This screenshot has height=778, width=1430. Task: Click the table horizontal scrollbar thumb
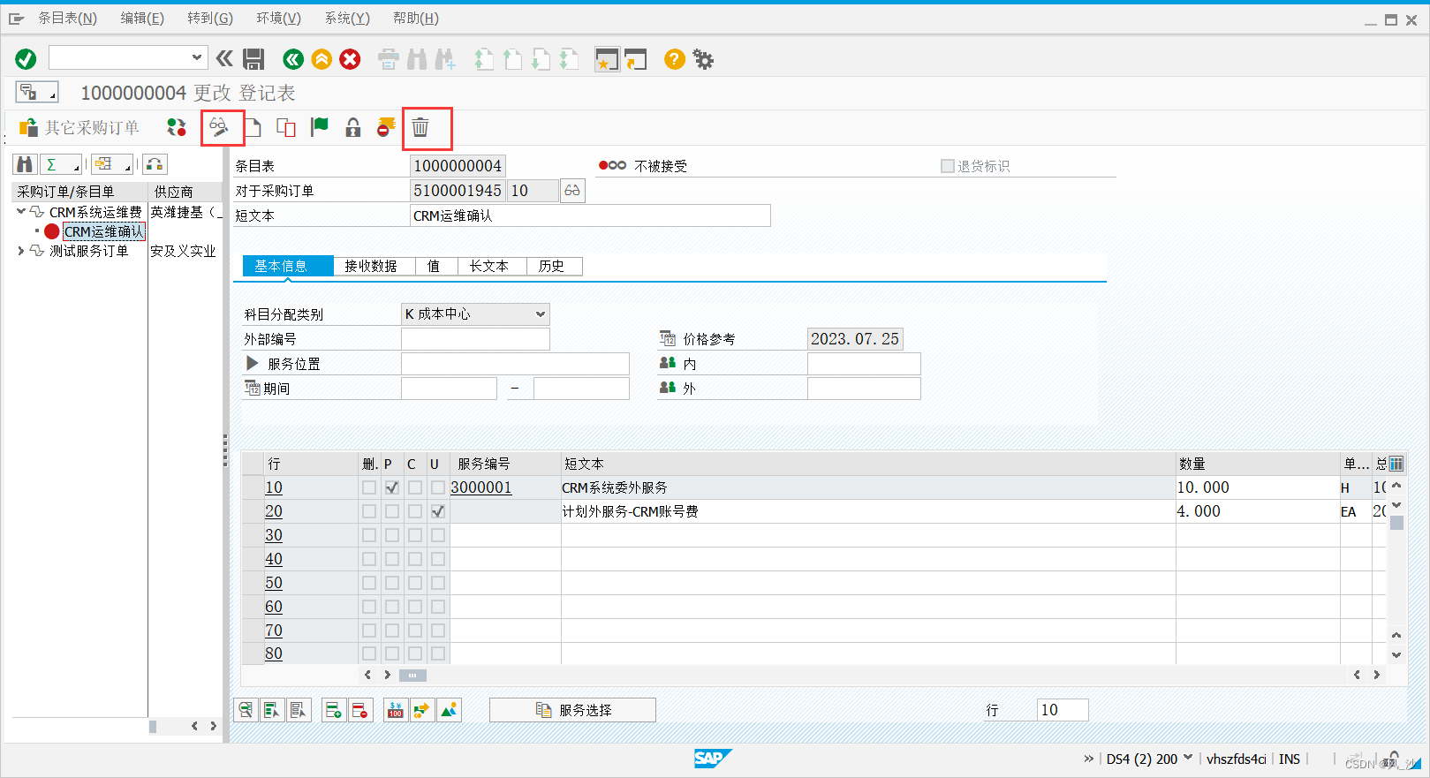(x=412, y=676)
